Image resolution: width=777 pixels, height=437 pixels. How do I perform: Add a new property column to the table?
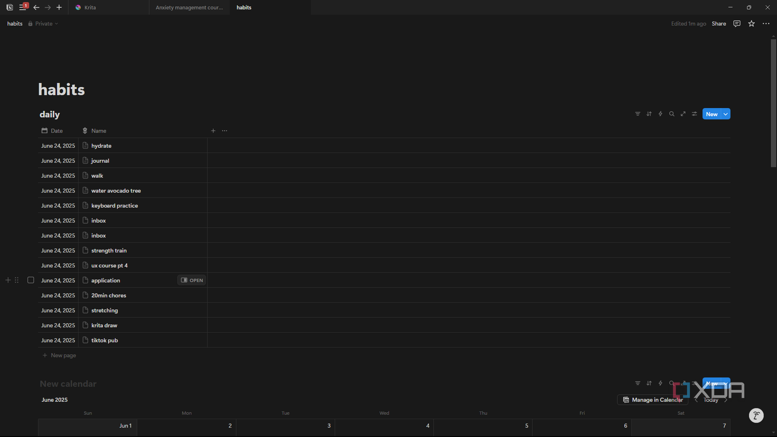pos(213,130)
